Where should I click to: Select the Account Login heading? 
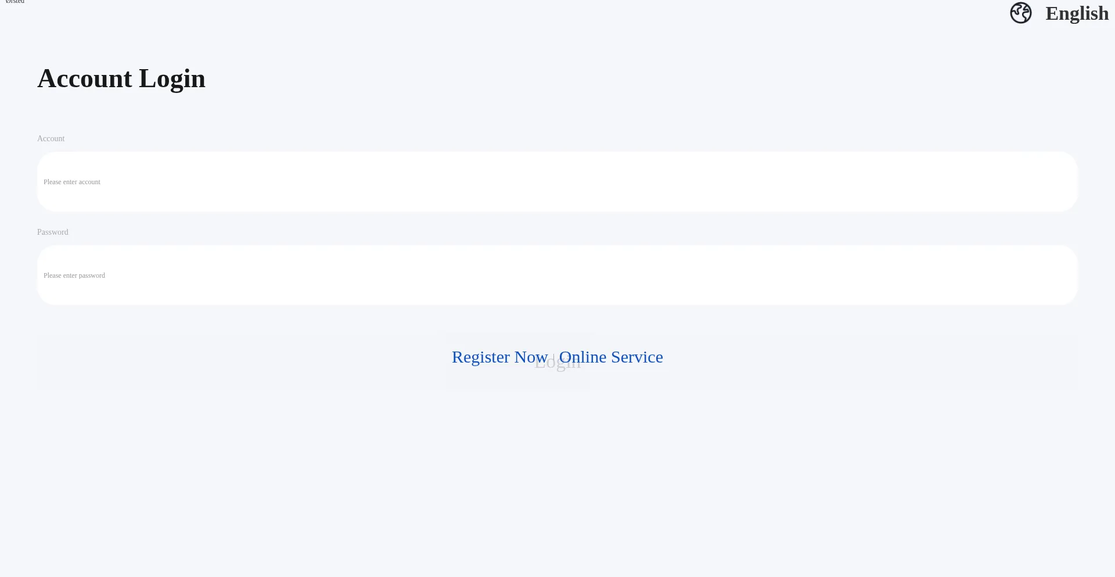121,78
